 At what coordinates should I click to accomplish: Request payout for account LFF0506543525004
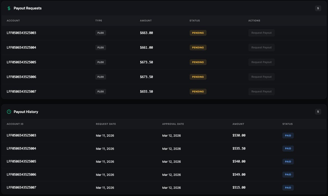click(x=262, y=47)
